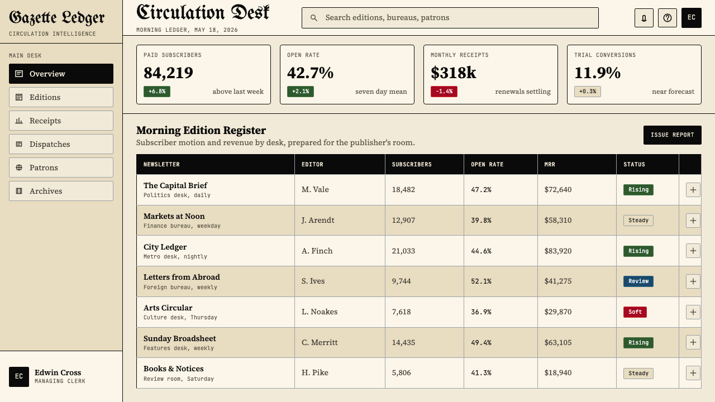The width and height of the screenshot is (715, 402).
Task: Click the Issue Report button
Action: pyautogui.click(x=673, y=135)
